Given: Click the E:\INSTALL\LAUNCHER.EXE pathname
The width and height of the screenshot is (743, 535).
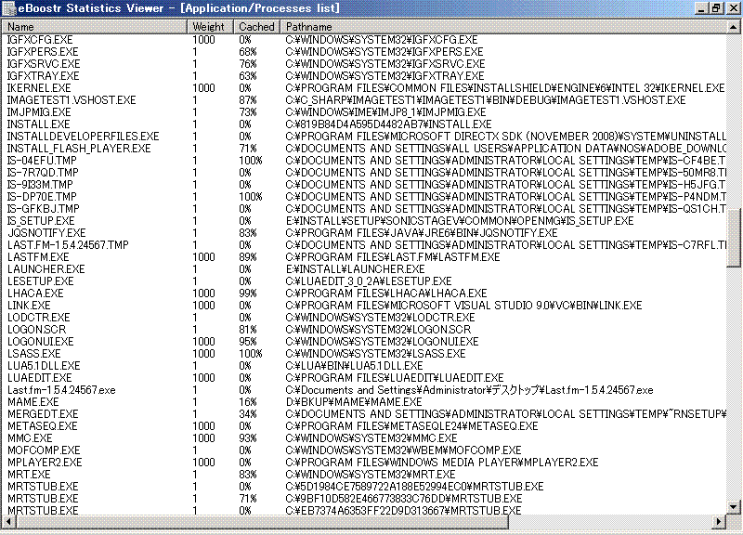Looking at the screenshot, I should click(355, 269).
